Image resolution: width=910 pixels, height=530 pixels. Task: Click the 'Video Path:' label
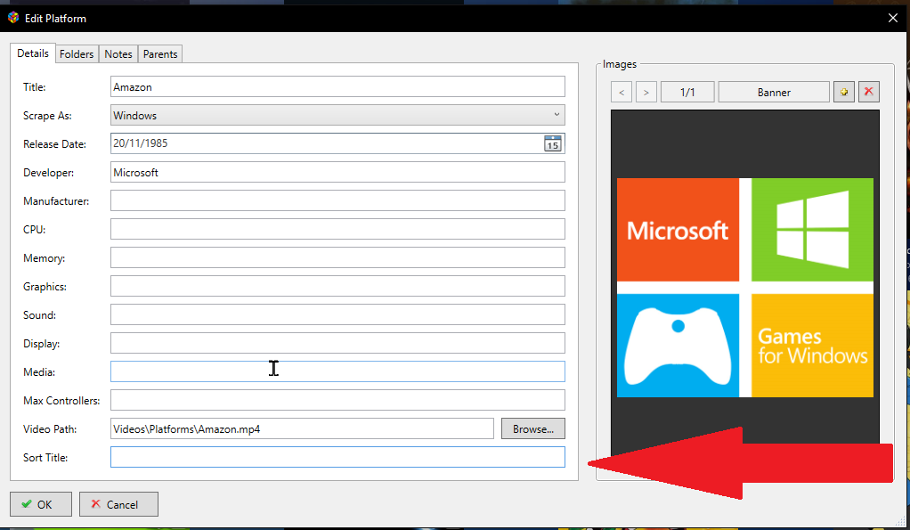click(x=50, y=429)
